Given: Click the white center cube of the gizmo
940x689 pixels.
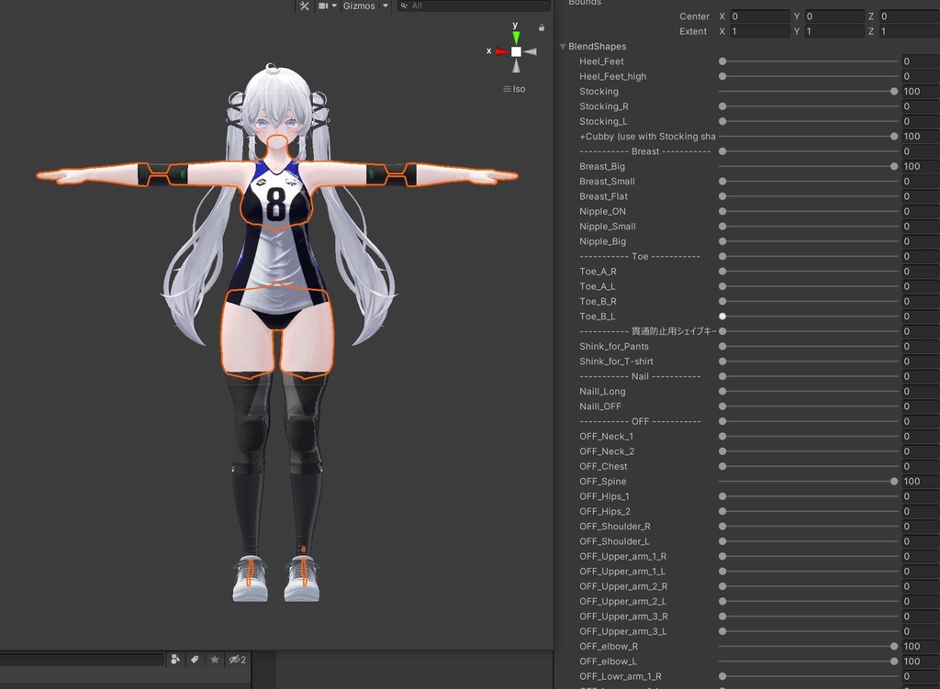Looking at the screenshot, I should point(516,51).
